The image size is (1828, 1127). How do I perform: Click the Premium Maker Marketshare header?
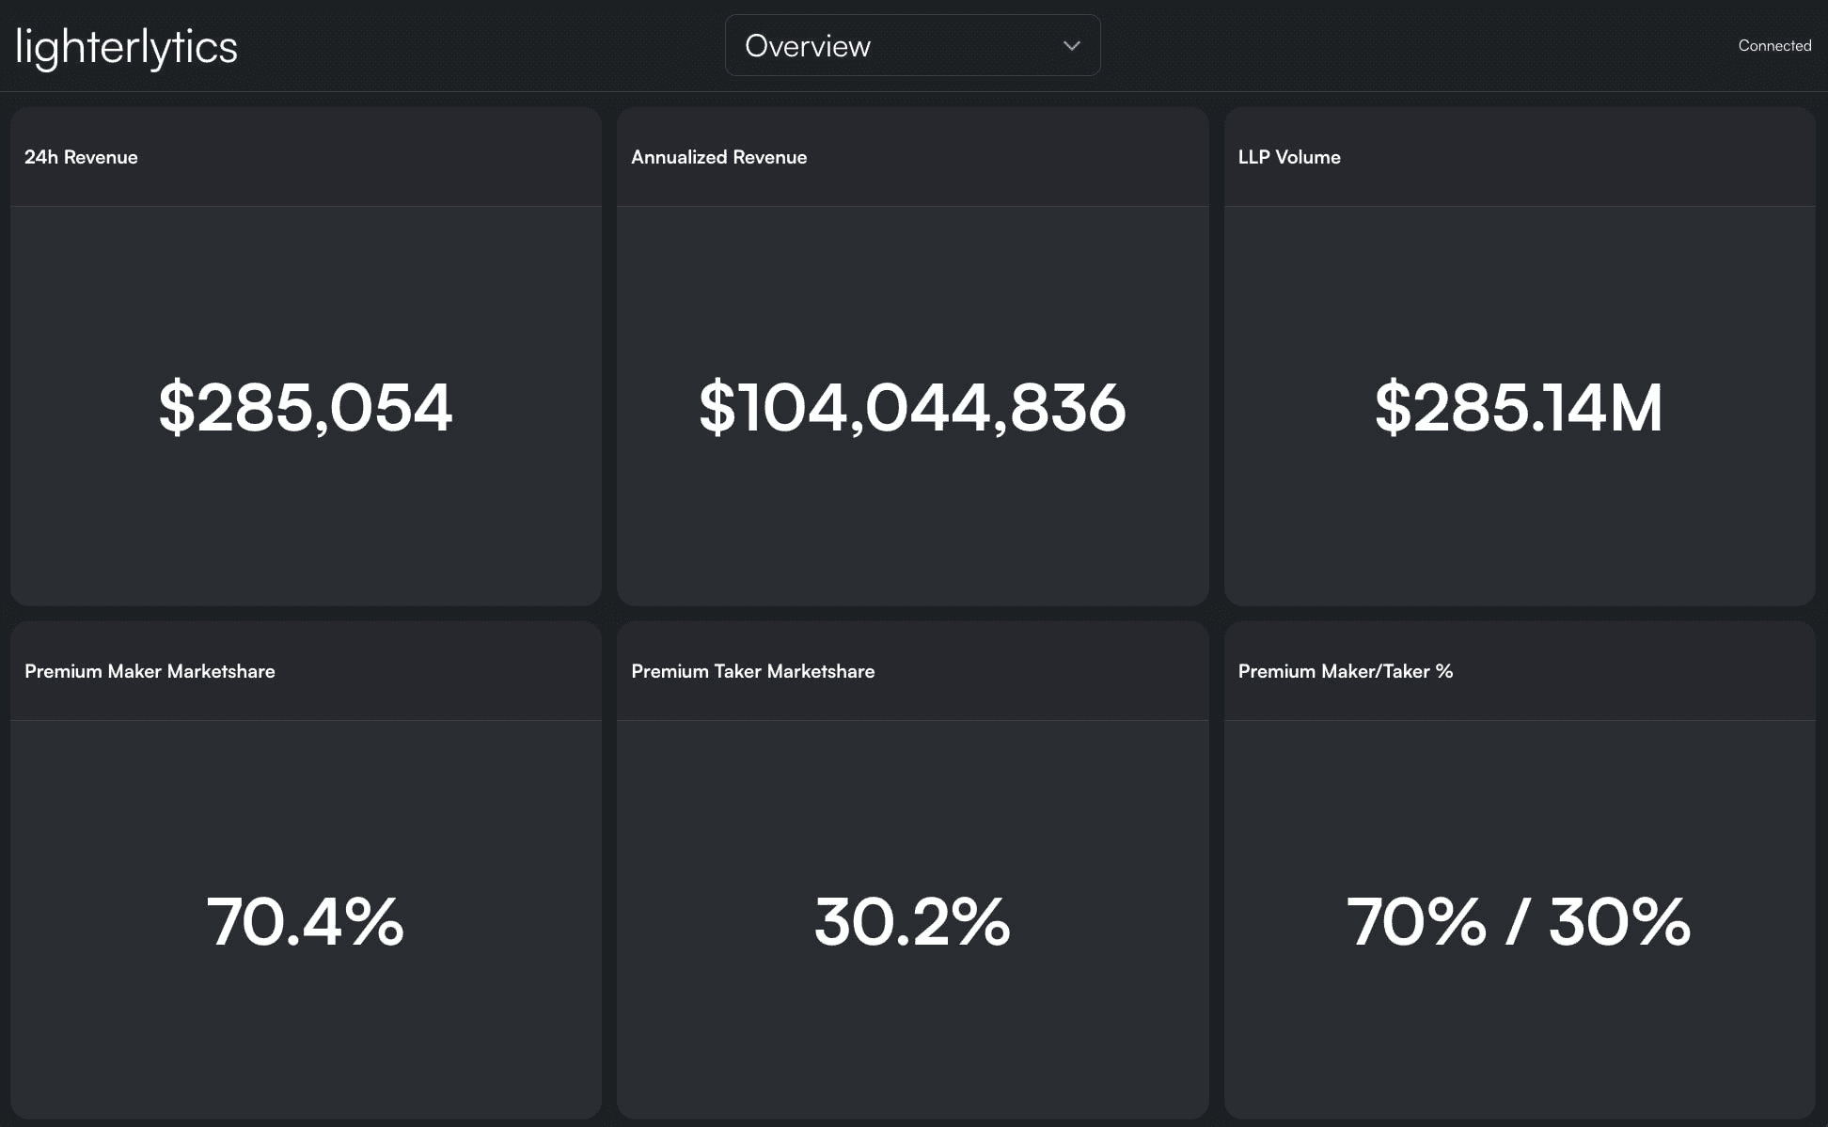pyautogui.click(x=150, y=671)
